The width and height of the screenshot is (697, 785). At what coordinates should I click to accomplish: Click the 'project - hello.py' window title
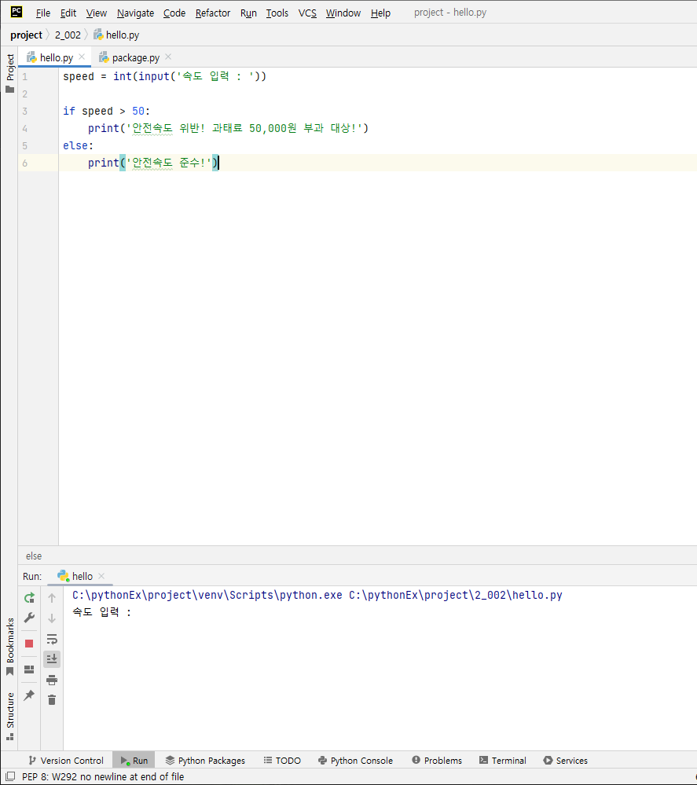pyautogui.click(x=450, y=13)
